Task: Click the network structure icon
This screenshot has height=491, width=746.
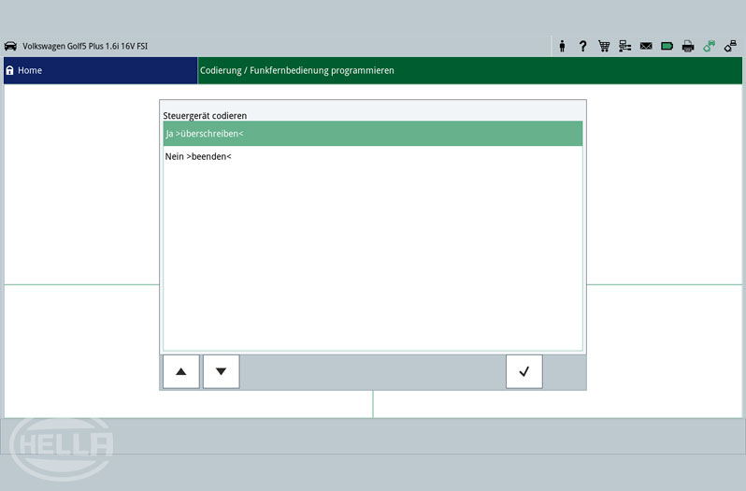Action: pos(625,46)
